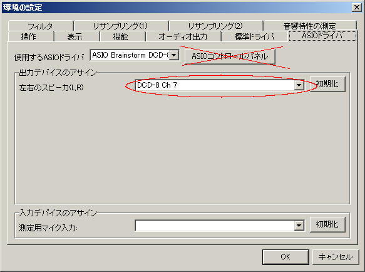Viewport: 365px width, 272px height.
Task: Select the ASIOドライバ tab
Action: pos(322,36)
